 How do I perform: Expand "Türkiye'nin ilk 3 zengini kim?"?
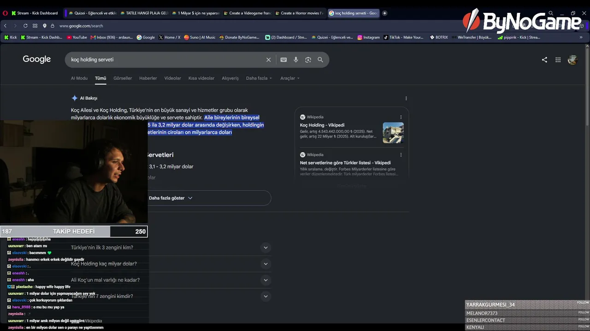point(265,248)
